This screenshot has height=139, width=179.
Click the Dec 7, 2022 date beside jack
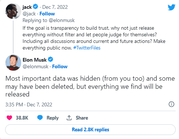55,7
